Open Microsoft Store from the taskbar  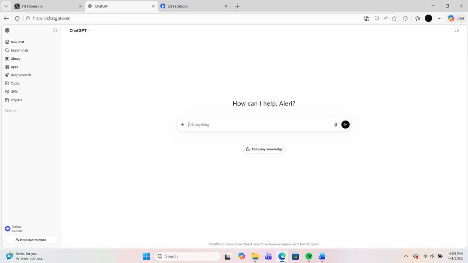[295, 256]
